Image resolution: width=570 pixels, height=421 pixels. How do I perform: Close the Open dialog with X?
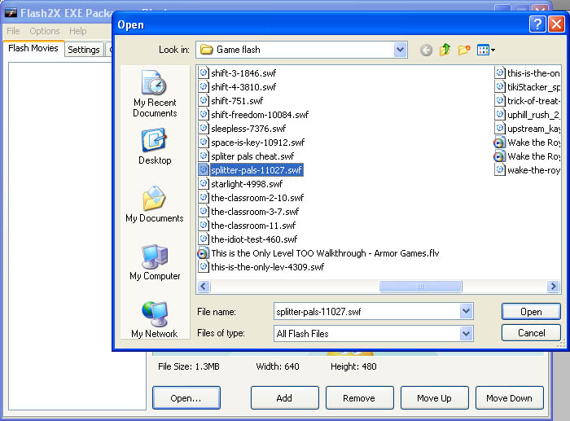coord(556,24)
